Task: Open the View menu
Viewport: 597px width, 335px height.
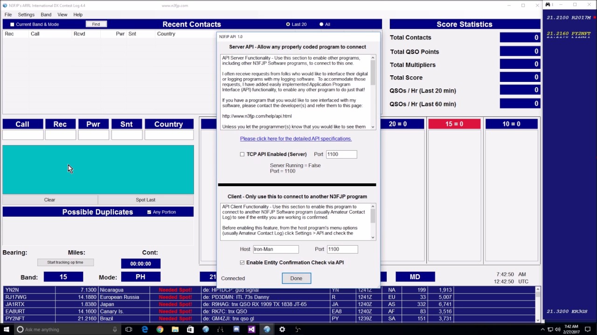Action: coord(62,14)
